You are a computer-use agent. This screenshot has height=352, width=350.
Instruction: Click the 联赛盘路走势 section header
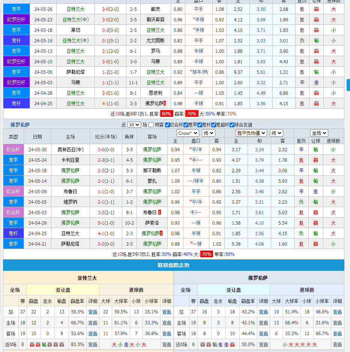(173, 265)
